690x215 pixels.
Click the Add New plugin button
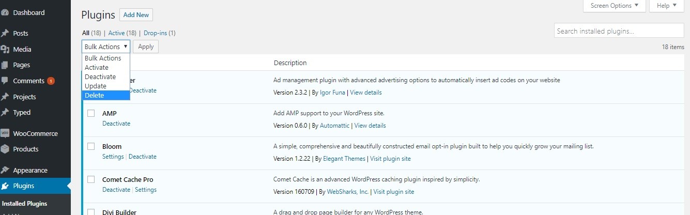(x=136, y=15)
